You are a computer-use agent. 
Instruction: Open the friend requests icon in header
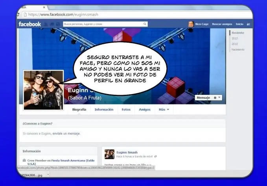pos(46,24)
